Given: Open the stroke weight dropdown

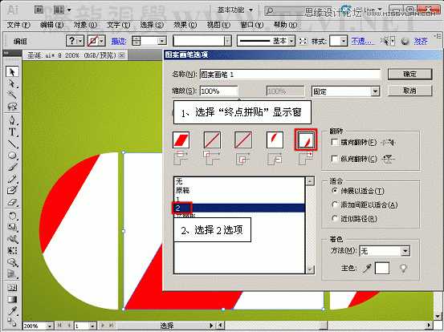Looking at the screenshot, I should coord(161,41).
